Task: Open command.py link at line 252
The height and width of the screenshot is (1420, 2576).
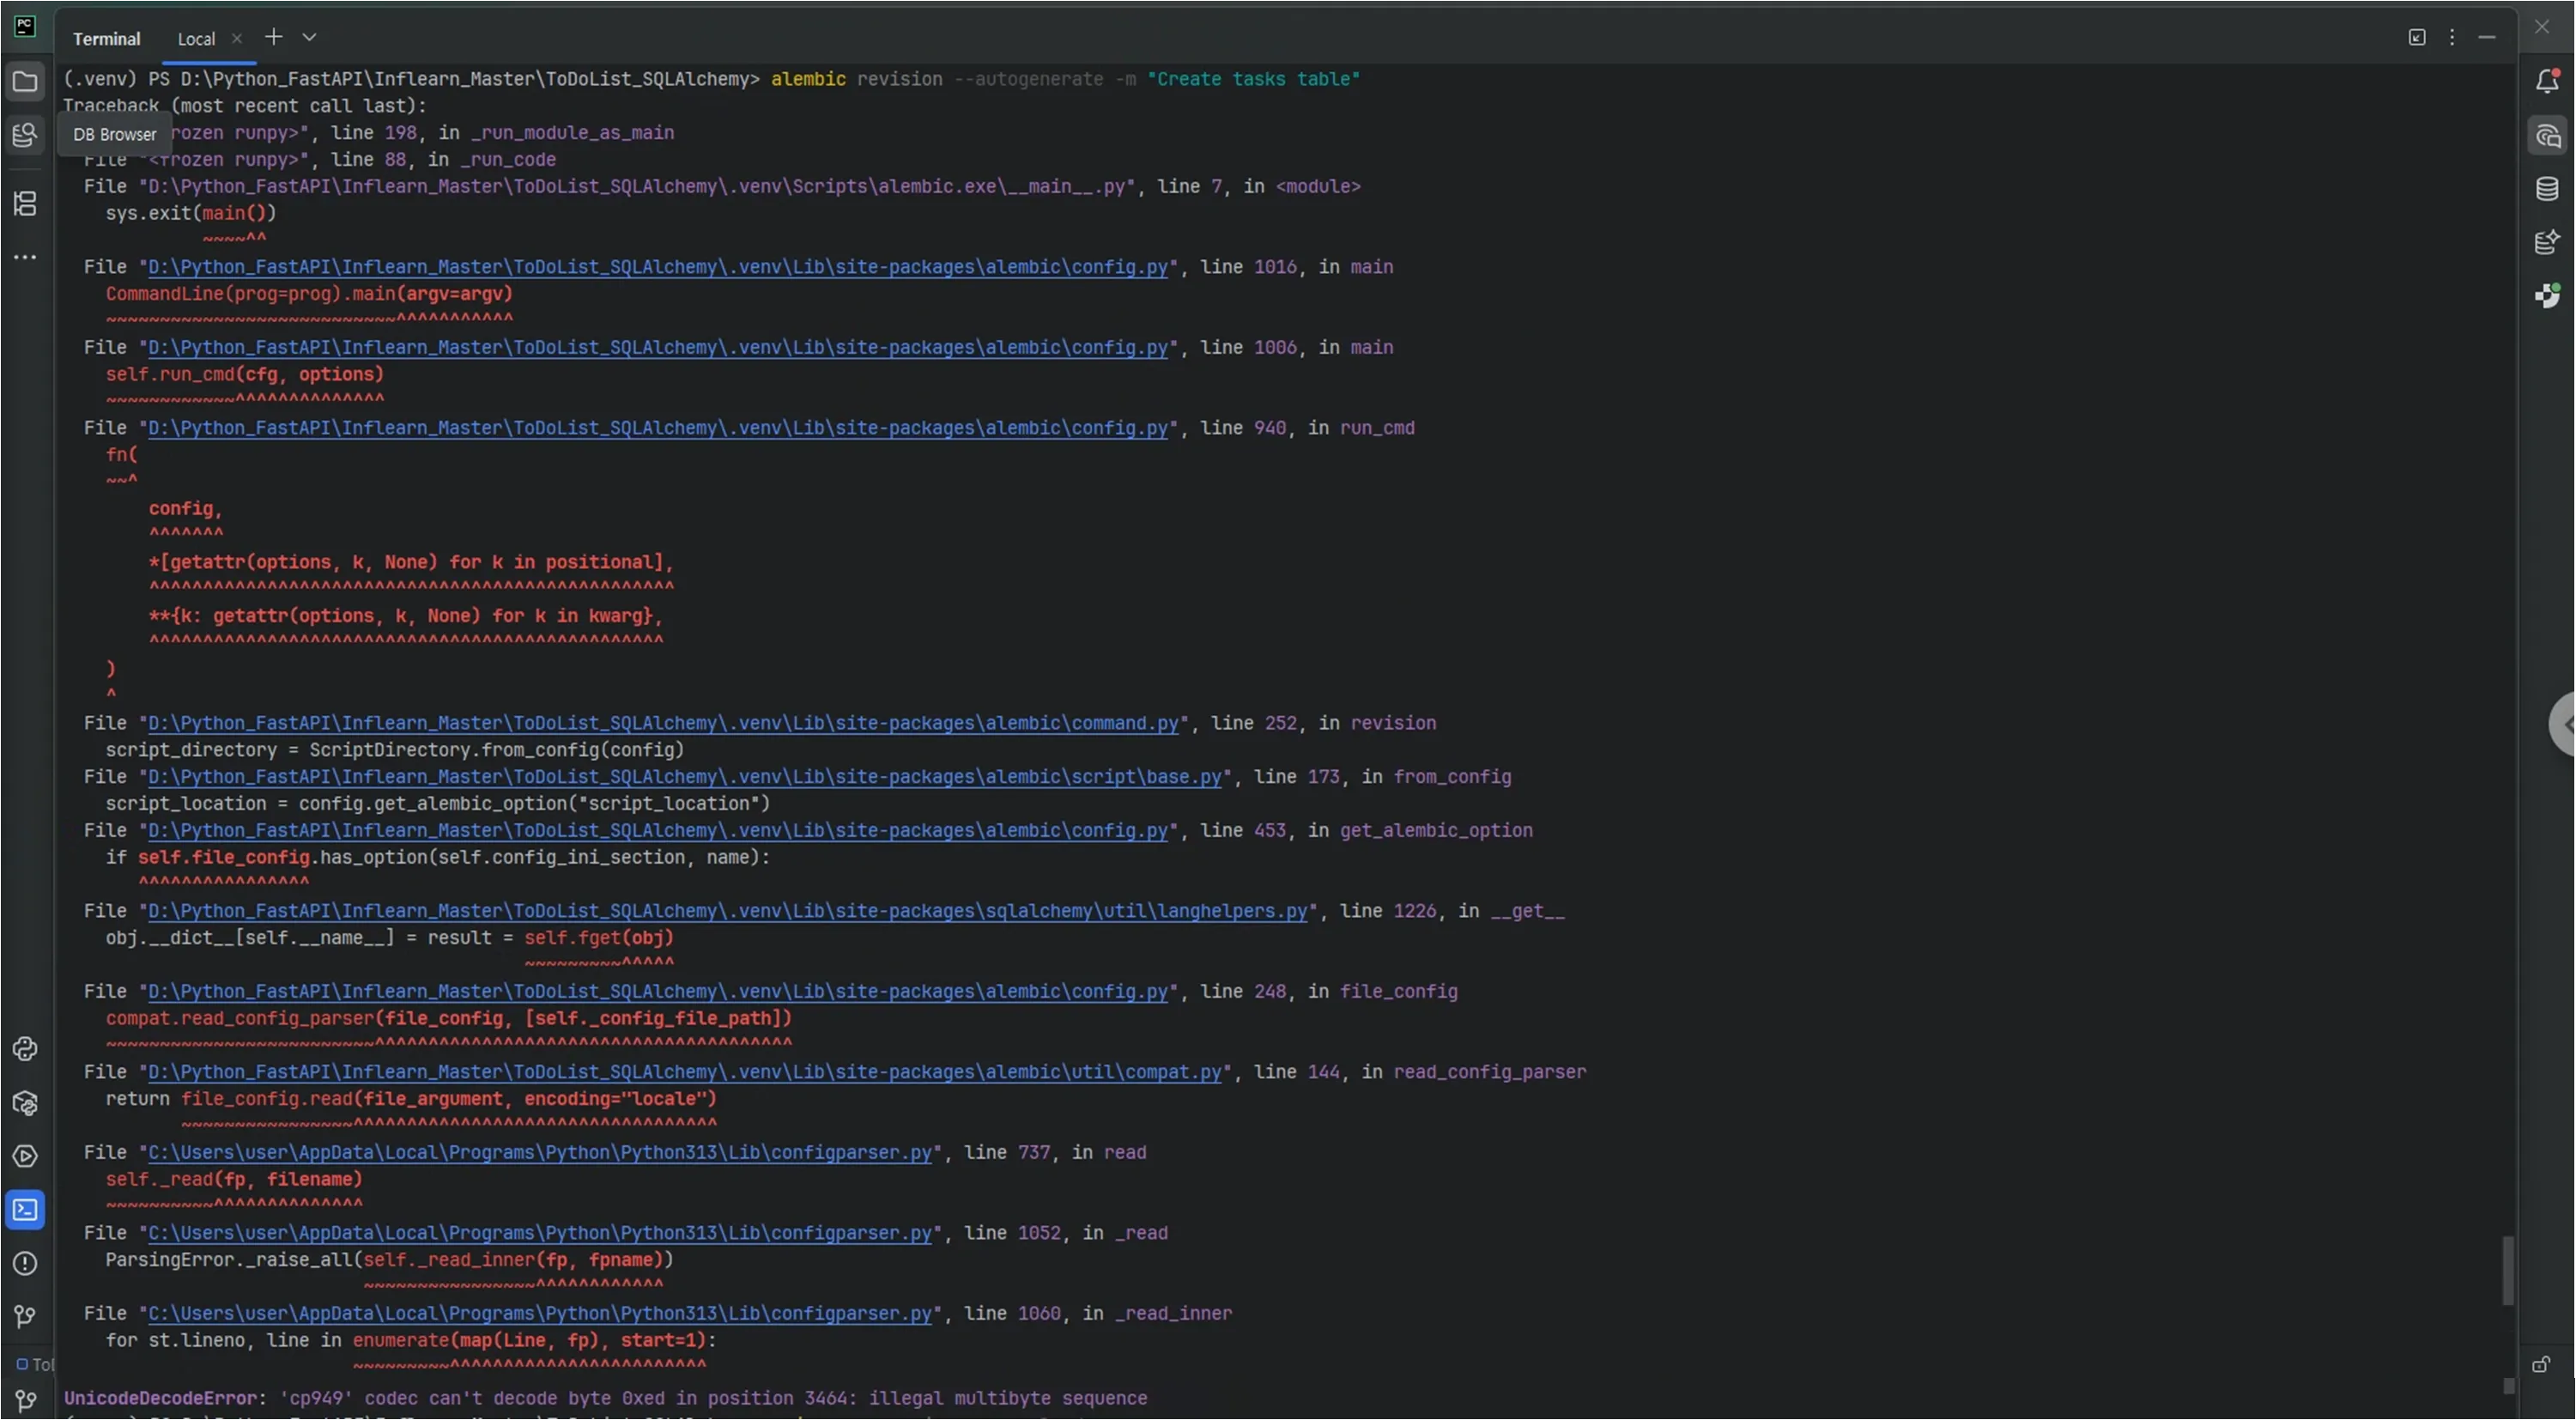Action: tap(663, 723)
